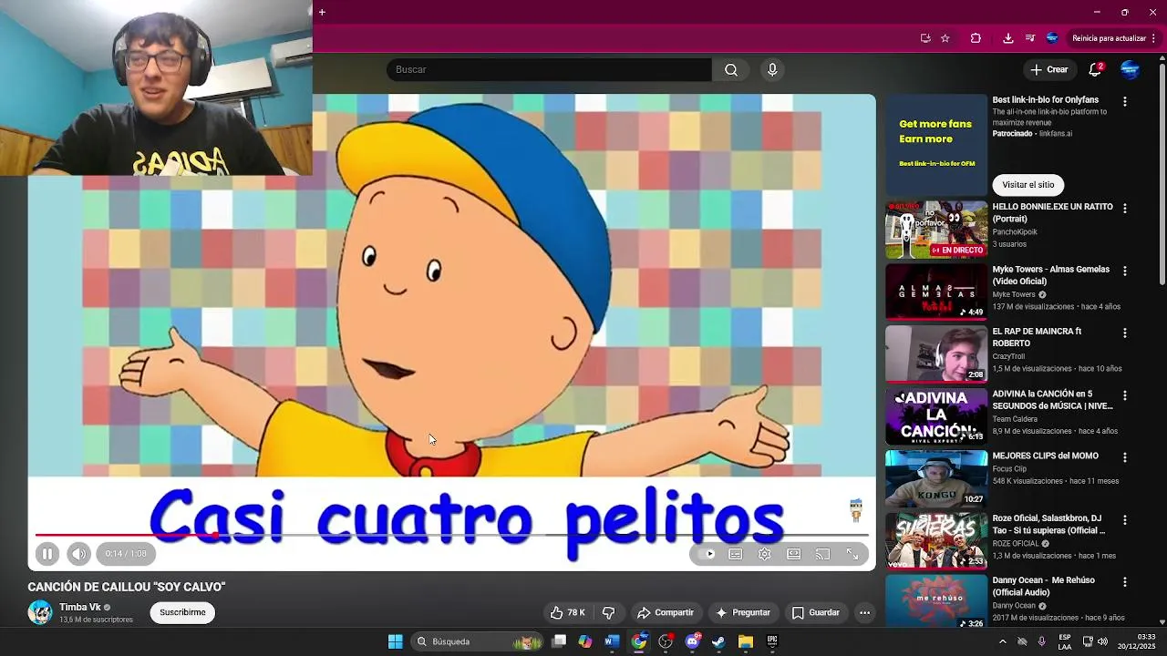Open Steam from the taskbar
Screen dimensions: 1167x656
[x=718, y=641]
